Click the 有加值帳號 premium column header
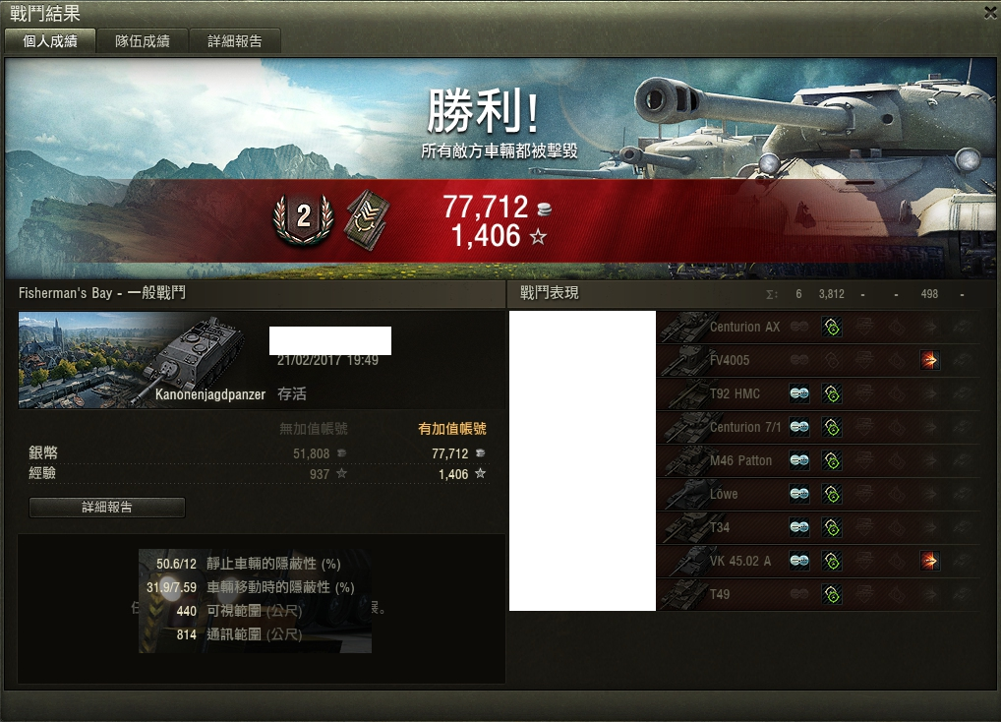 452,428
